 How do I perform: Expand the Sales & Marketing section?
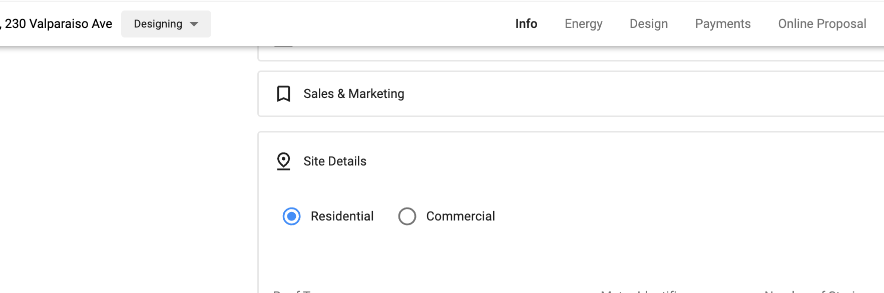pyautogui.click(x=353, y=94)
